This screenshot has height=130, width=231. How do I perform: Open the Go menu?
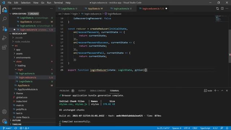[43, 3]
